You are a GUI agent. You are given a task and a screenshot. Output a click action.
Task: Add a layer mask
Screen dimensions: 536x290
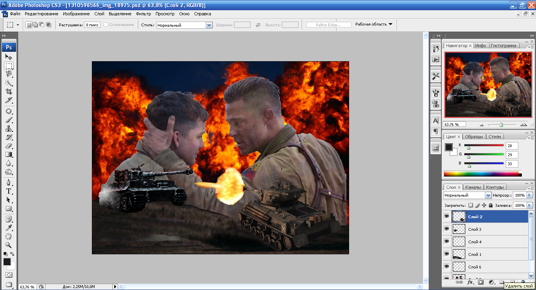(x=481, y=282)
